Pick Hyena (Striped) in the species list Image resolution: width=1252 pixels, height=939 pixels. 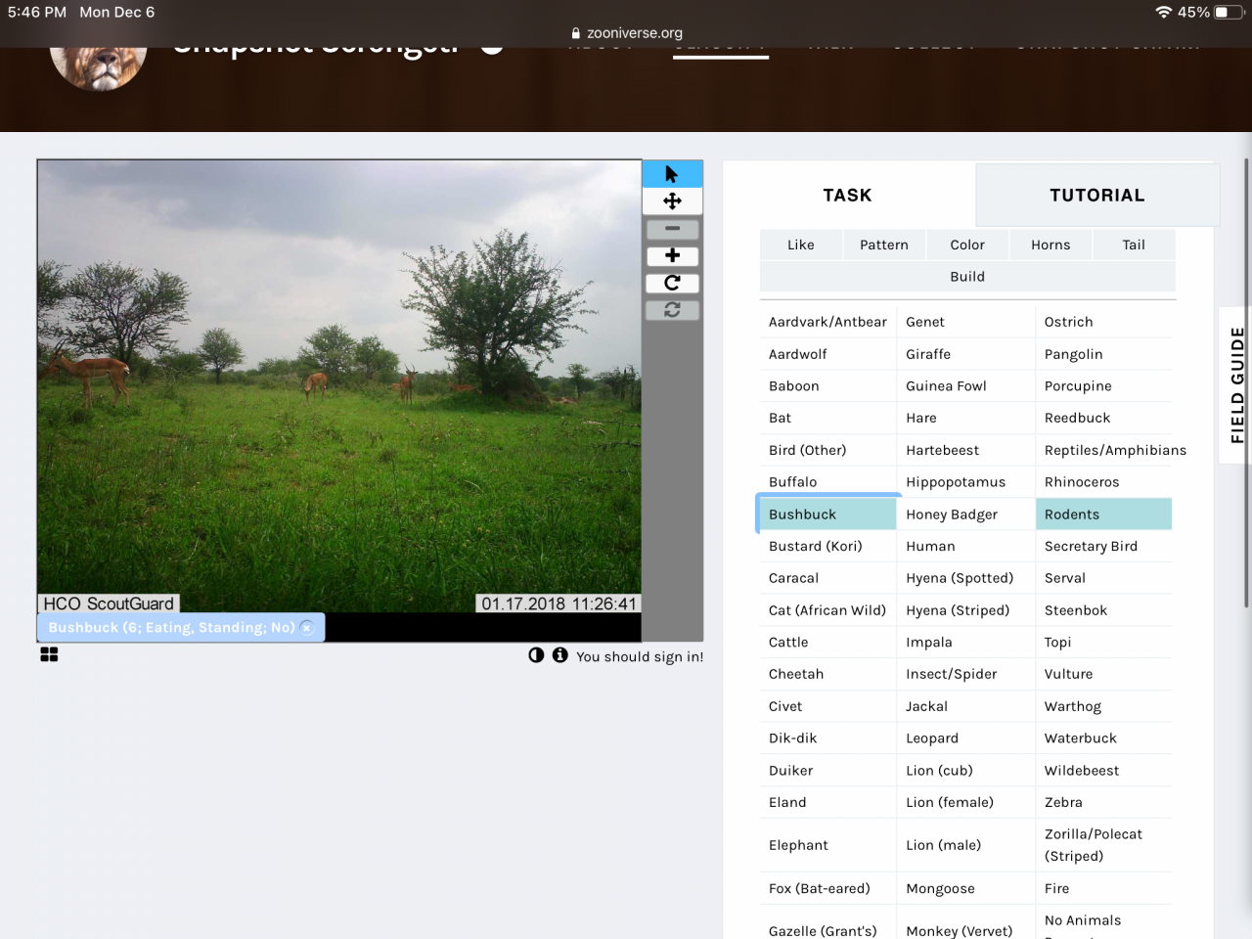point(965,610)
